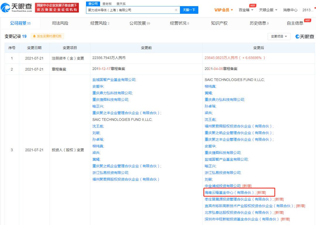Click the Tianyancha logo in header
The width and height of the screenshot is (316, 225).
16,8
